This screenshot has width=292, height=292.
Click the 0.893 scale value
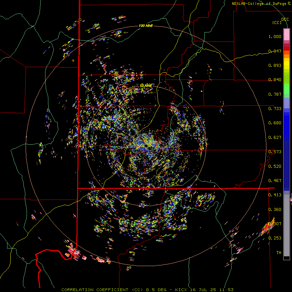coord(275,65)
